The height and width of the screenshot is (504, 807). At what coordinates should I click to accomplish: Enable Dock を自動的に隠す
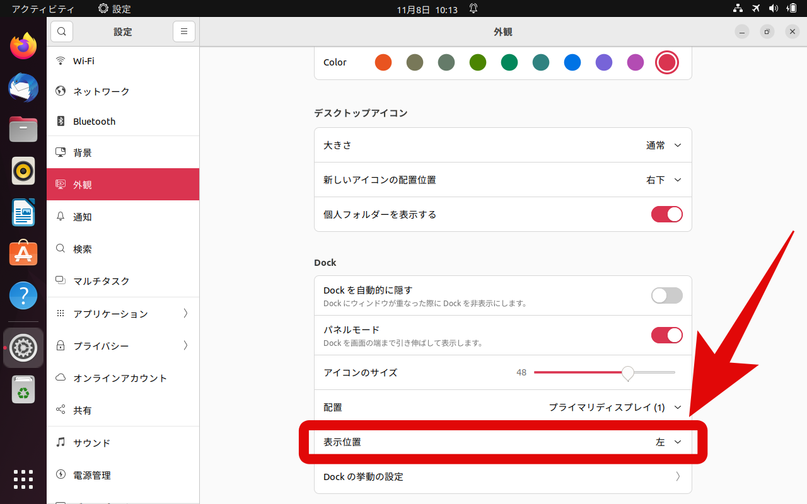click(x=666, y=295)
